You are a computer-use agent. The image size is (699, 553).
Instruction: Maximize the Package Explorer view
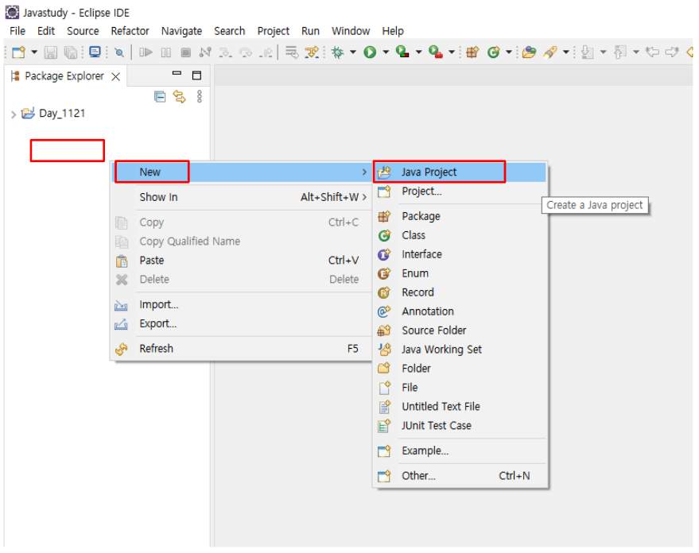tap(196, 75)
